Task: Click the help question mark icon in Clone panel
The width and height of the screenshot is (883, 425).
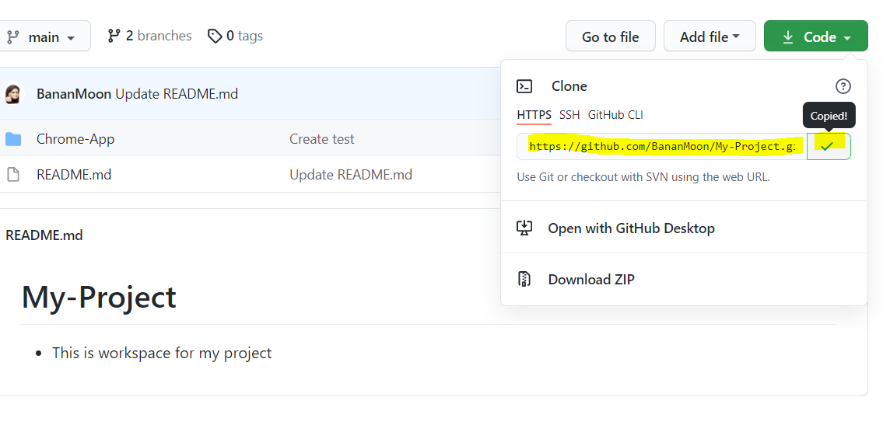Action: click(x=843, y=86)
